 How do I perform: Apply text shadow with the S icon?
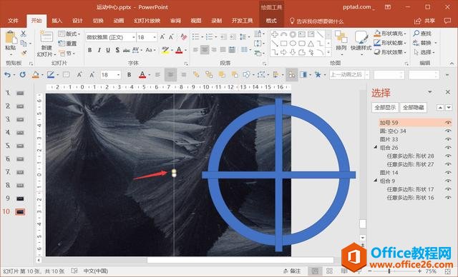tap(117, 50)
